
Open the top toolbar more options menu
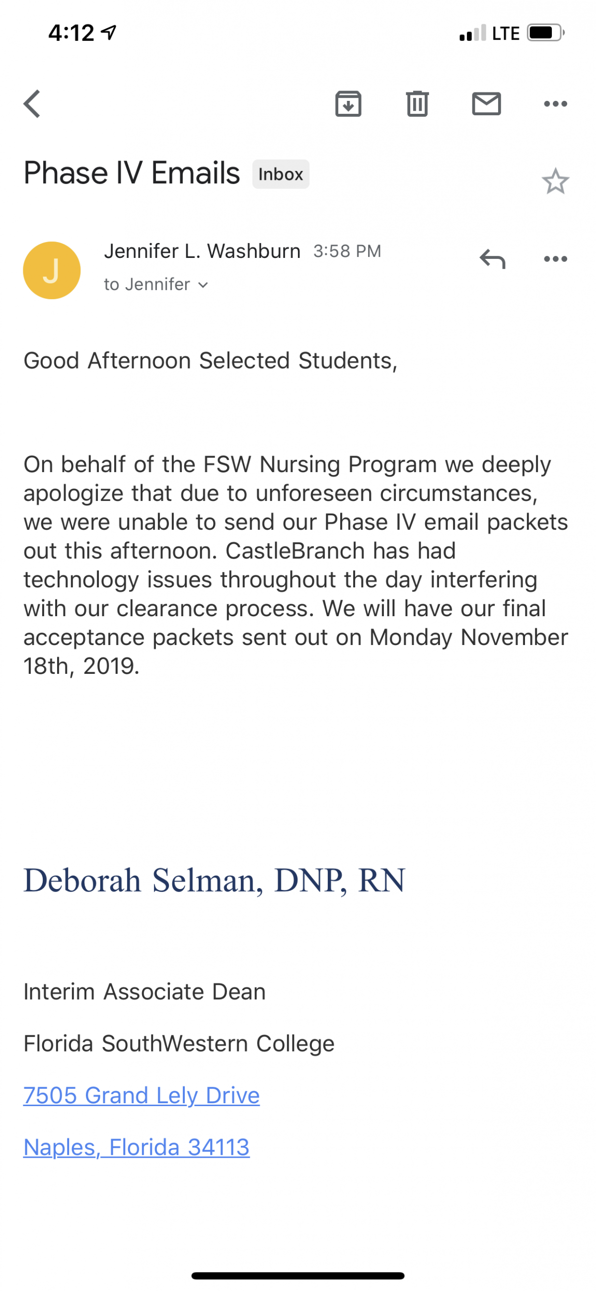click(x=555, y=104)
